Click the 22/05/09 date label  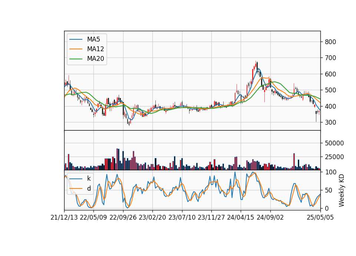(x=93, y=218)
